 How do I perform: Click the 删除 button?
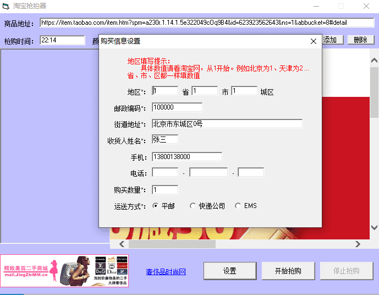pyautogui.click(x=360, y=40)
